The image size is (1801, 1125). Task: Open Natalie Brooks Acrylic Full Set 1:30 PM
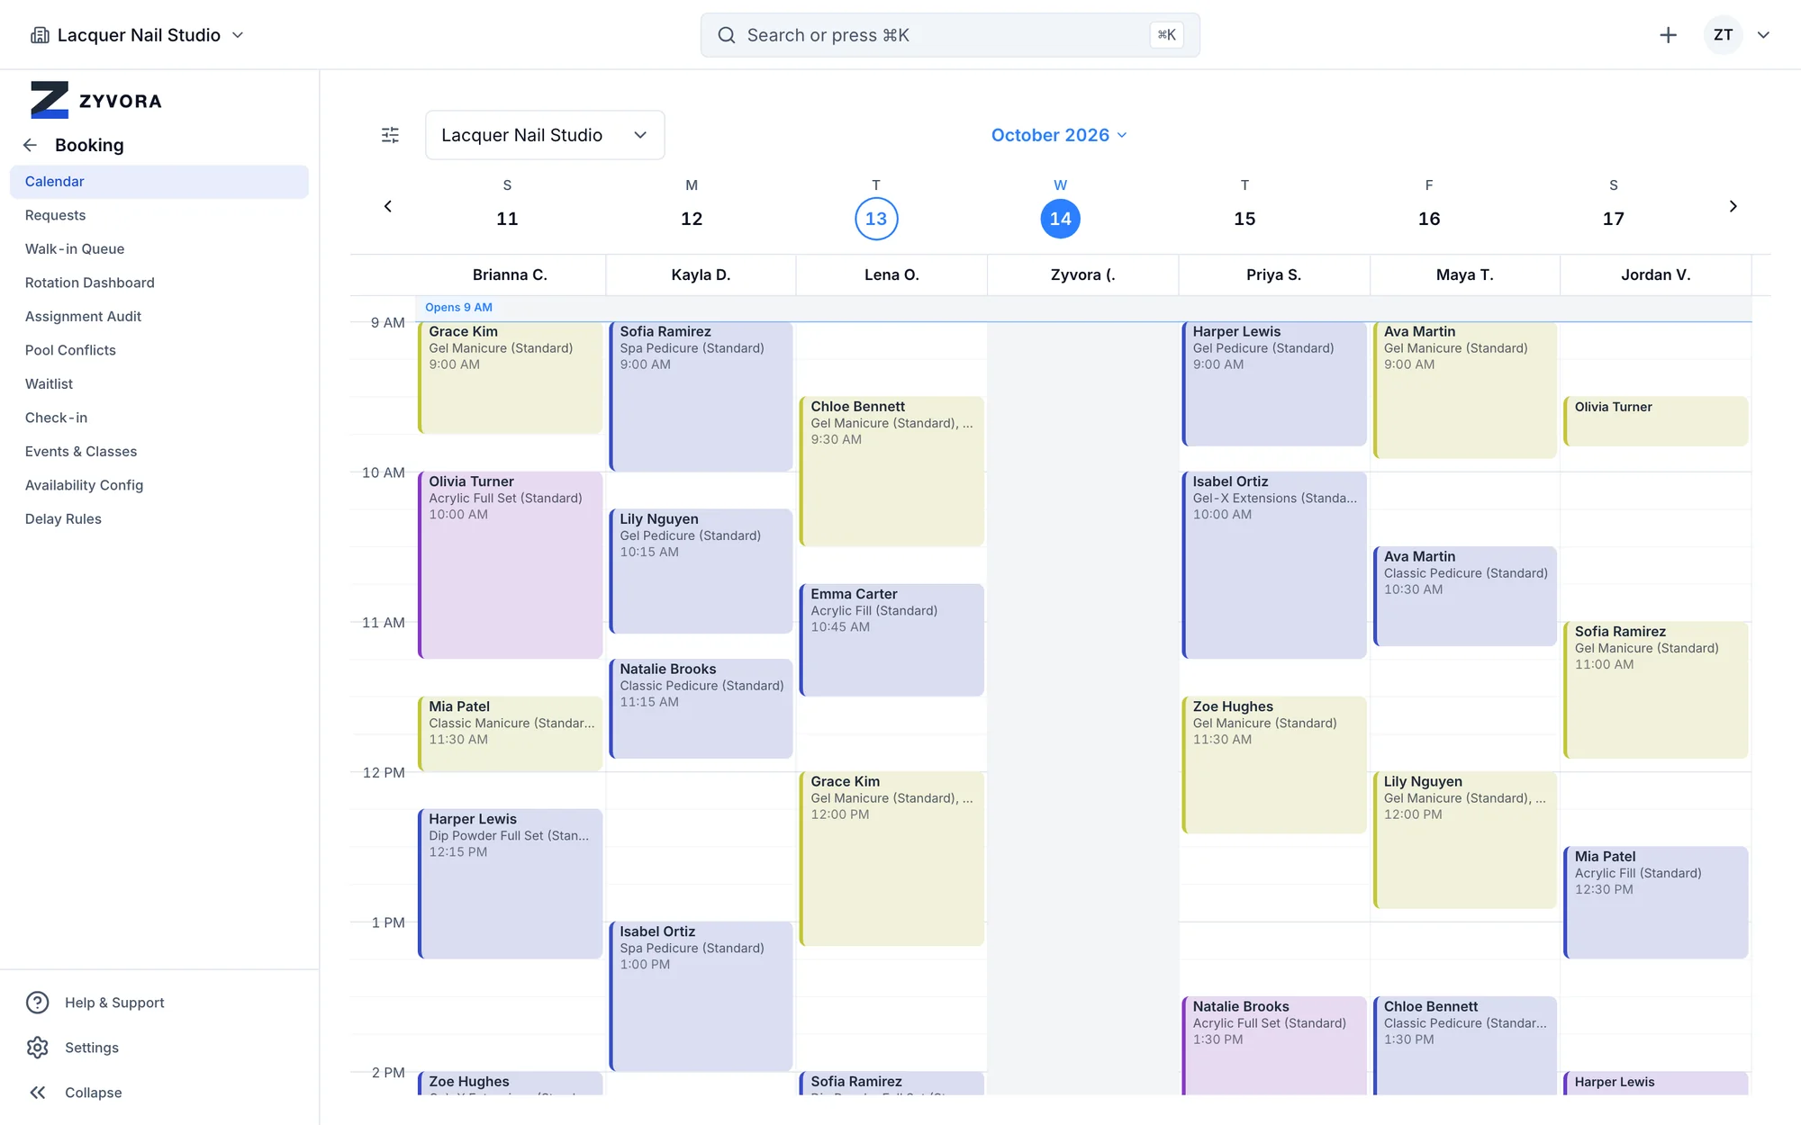click(1273, 1046)
